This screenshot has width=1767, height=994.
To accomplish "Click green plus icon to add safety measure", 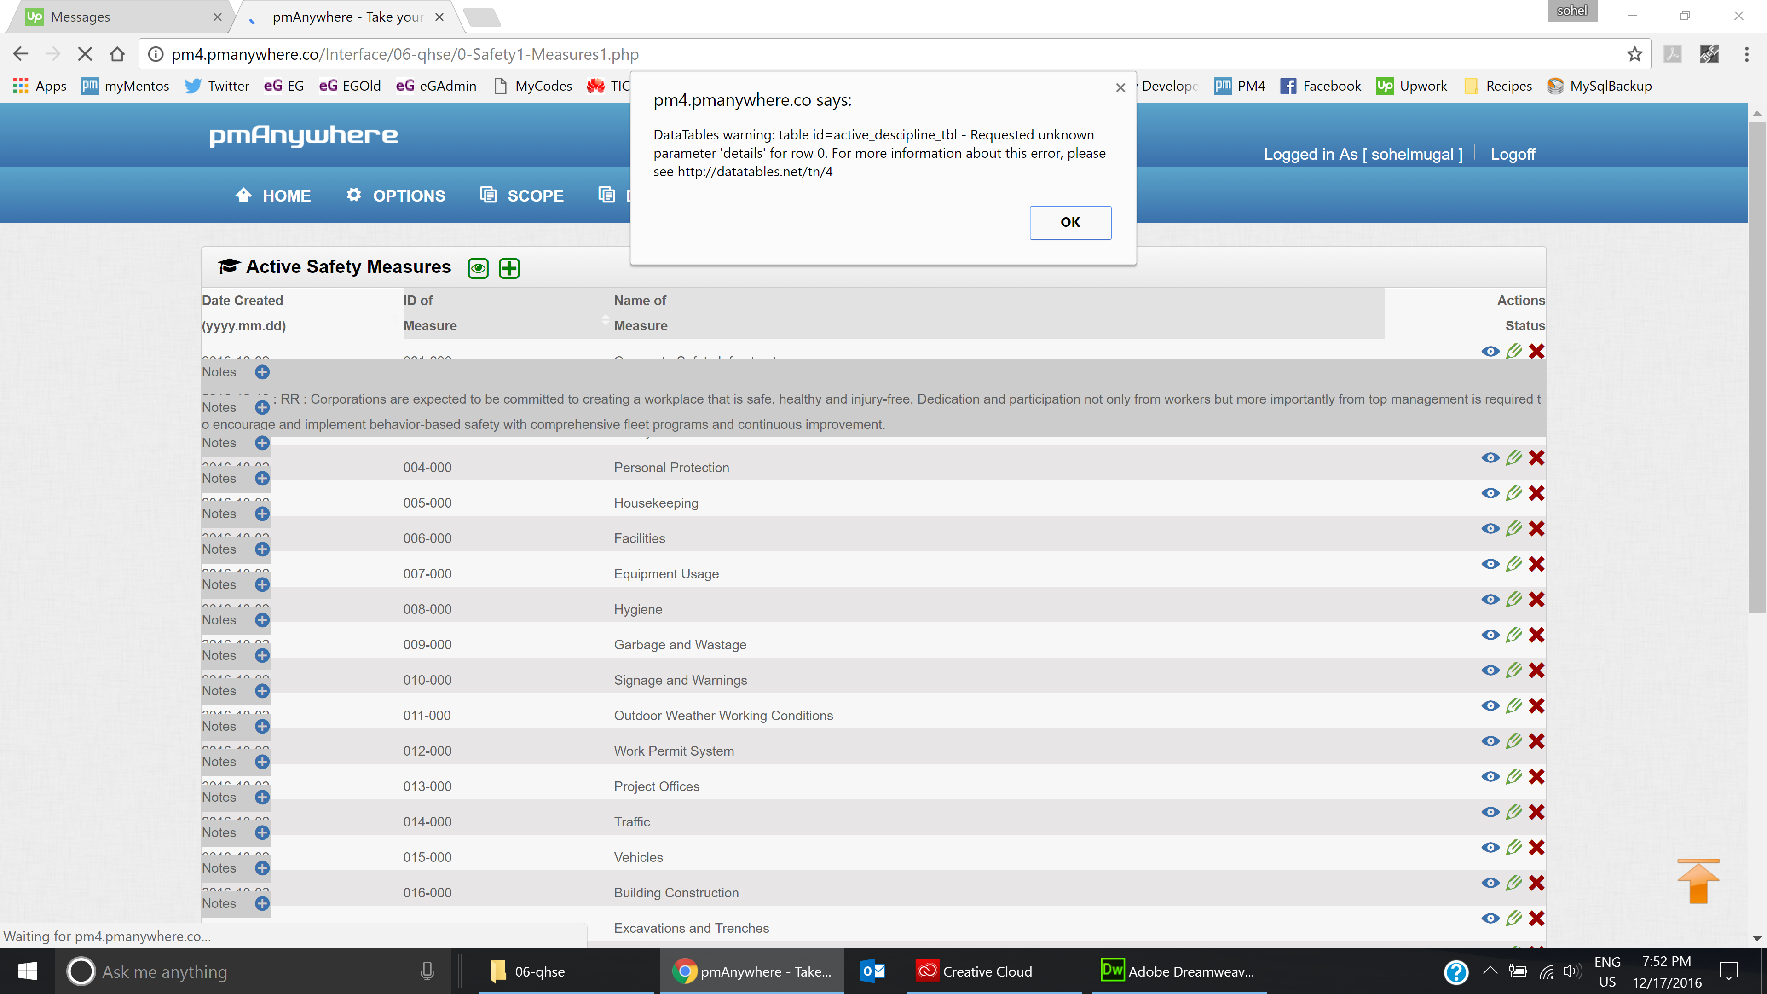I will pos(509,268).
